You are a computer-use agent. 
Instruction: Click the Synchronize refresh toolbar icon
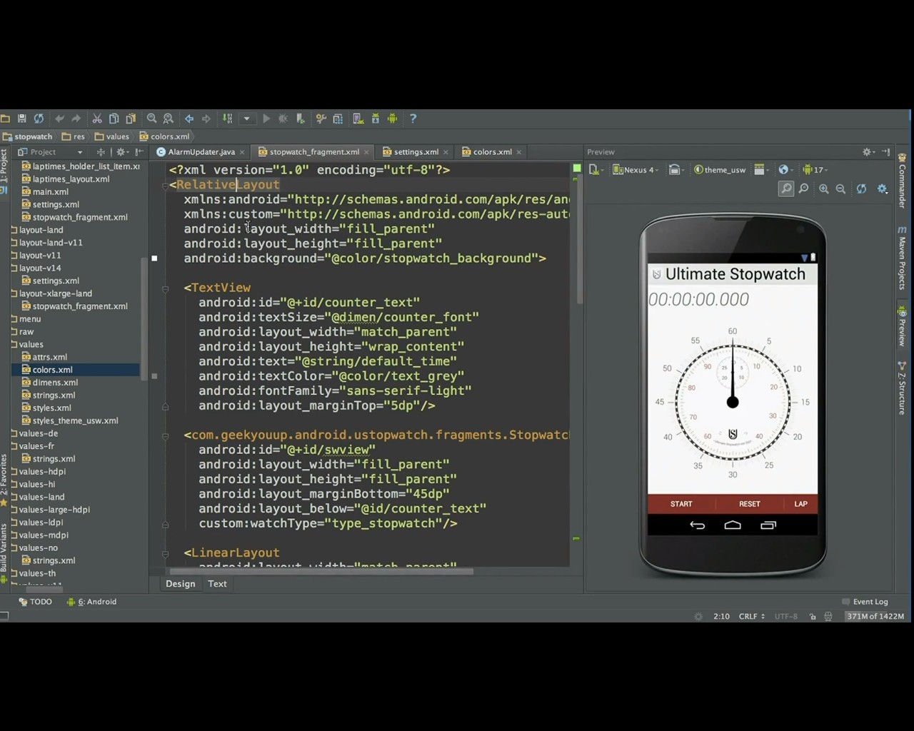pyautogui.click(x=39, y=119)
